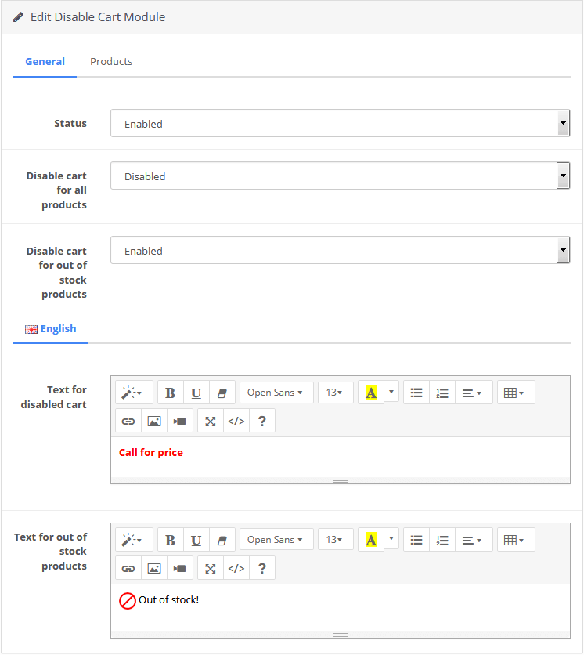Open the font size 13 menu in disabled cart editor
Screen dimensions: 584x655
click(336, 393)
